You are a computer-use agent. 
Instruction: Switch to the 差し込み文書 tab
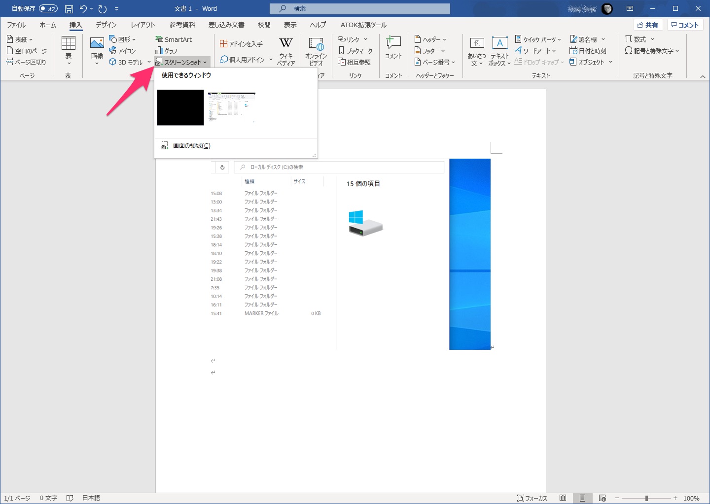pos(226,25)
